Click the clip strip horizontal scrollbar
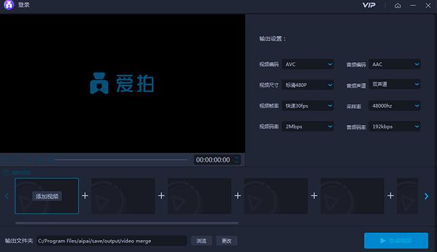The width and height of the screenshot is (437, 252). (x=127, y=223)
